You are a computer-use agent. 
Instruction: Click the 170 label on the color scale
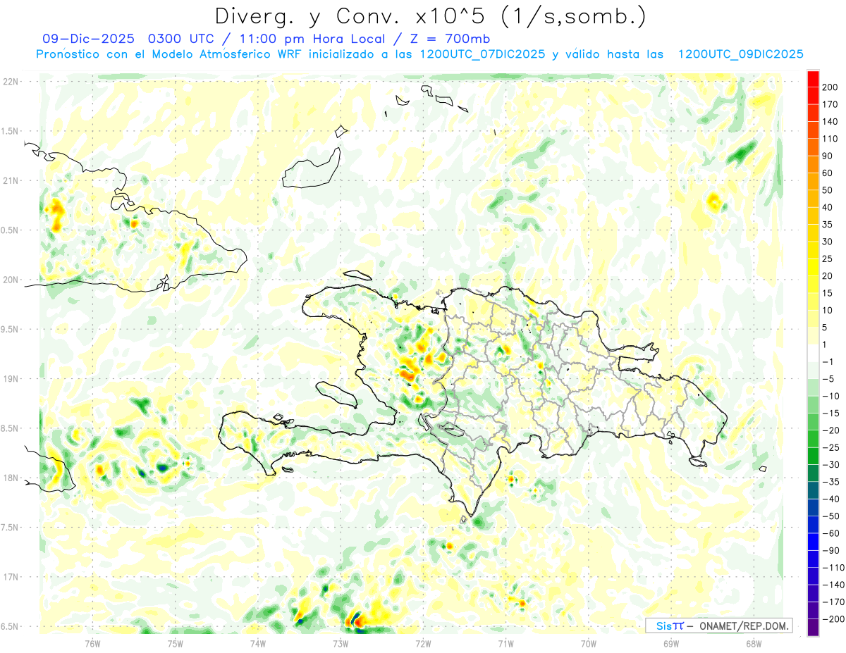[830, 104]
